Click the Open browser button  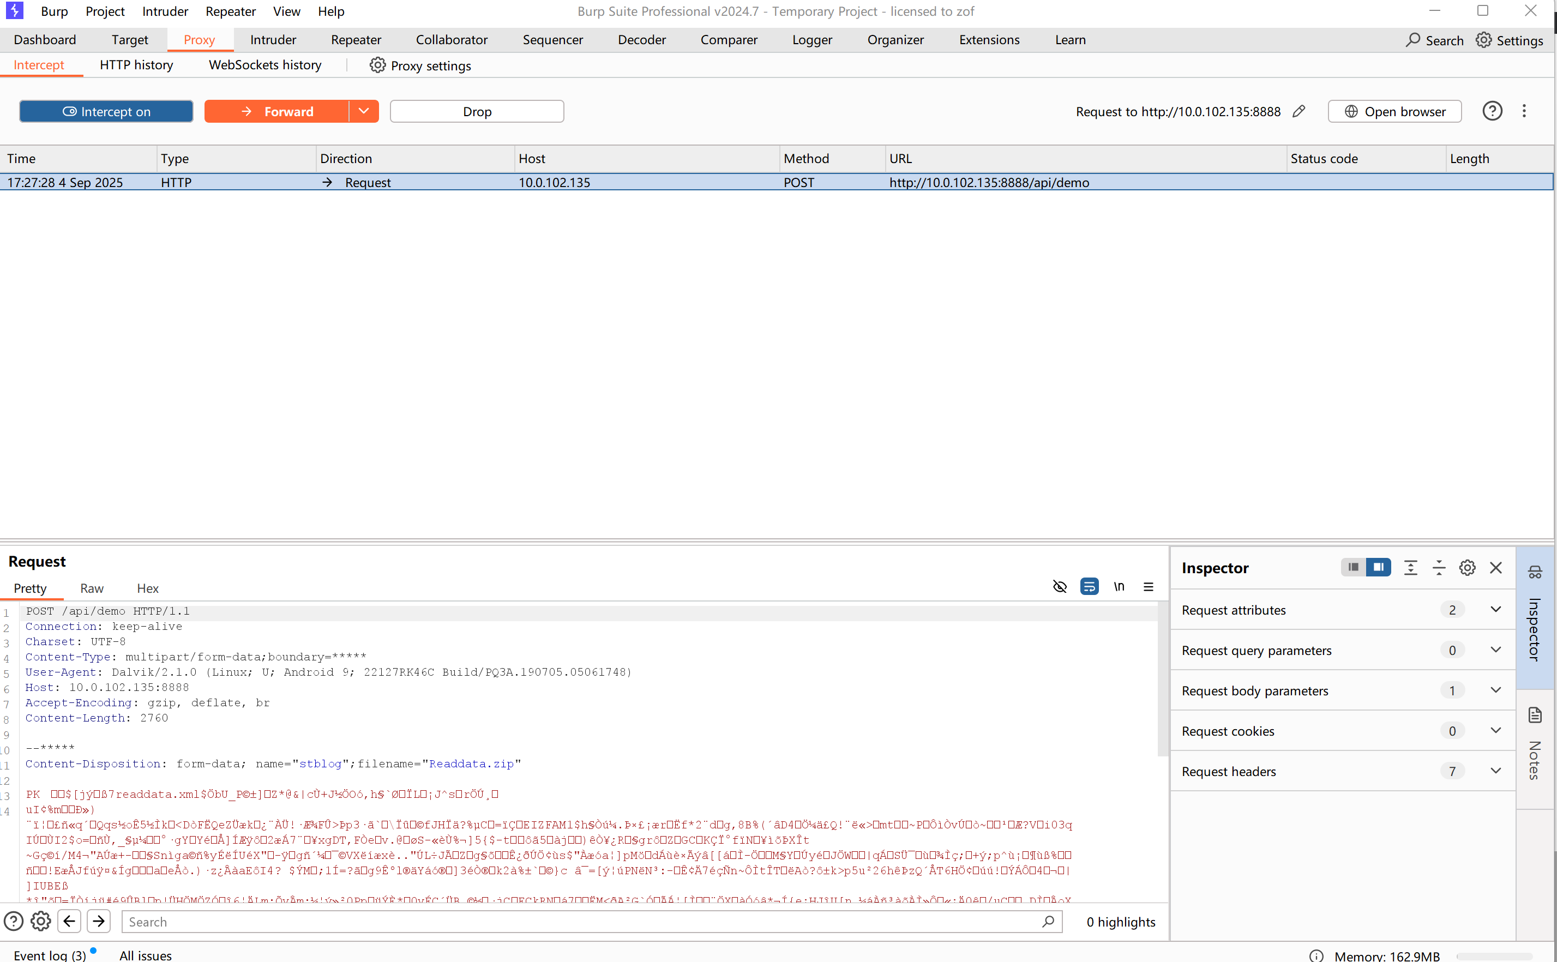(1394, 111)
